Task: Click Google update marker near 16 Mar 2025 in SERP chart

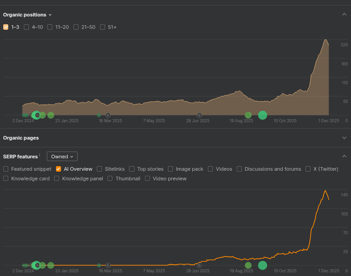Action: [108, 265]
